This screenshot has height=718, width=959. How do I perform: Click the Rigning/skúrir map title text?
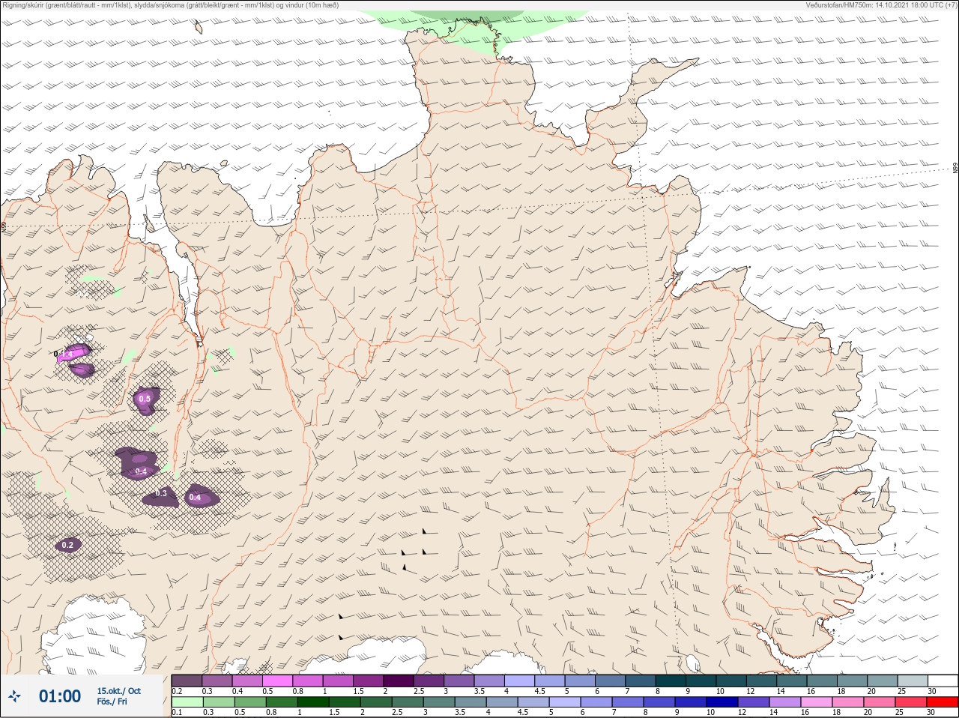[x=170, y=4]
